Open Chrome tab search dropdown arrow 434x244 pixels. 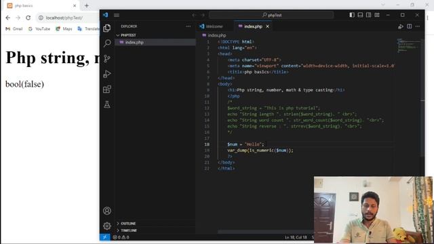click(383, 5)
